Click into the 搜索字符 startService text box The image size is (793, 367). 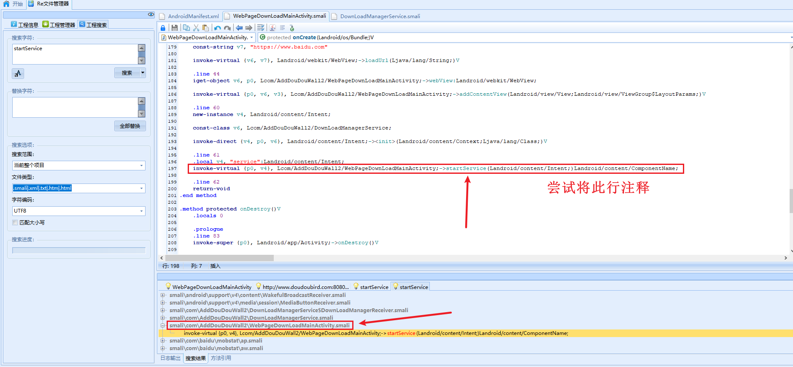75,54
